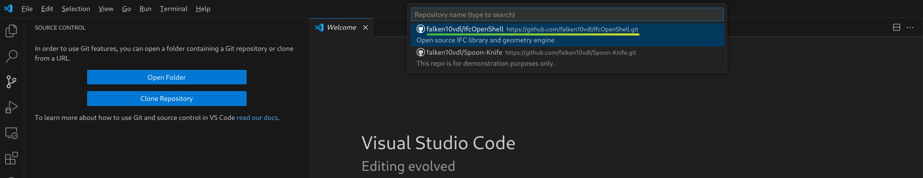This screenshot has height=178, width=923.
Task: Open the Explorer view in activity bar
Action: pyautogui.click(x=11, y=31)
